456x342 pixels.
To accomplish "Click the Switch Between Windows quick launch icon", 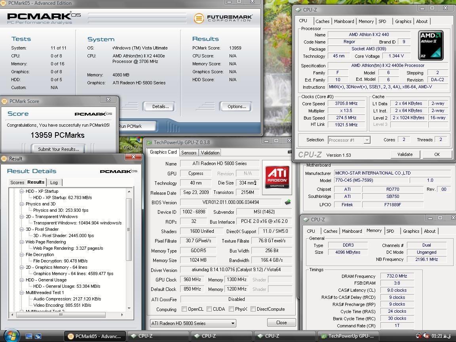I will click(38, 336).
